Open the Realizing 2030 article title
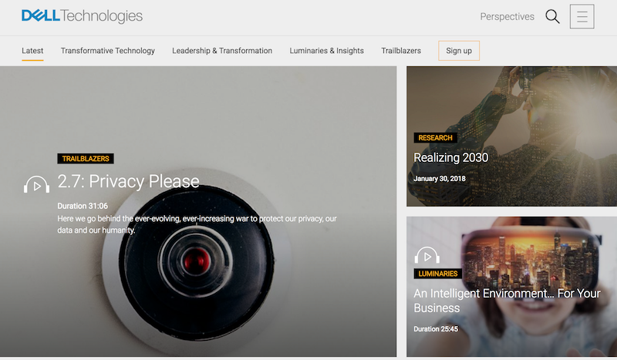Screen dimensions: 617x360 (x=451, y=157)
